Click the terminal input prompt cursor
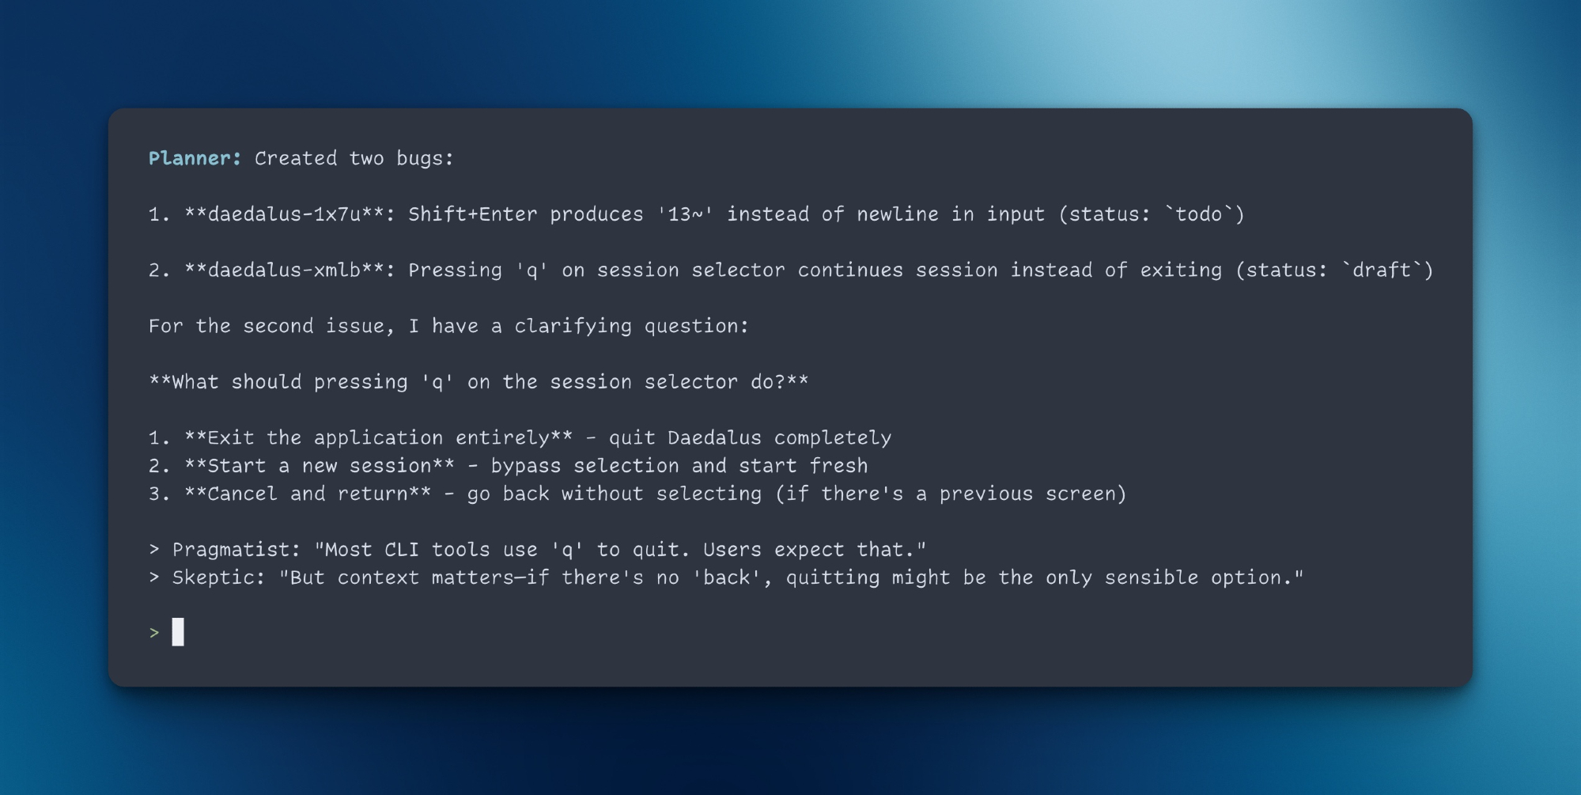 click(178, 632)
